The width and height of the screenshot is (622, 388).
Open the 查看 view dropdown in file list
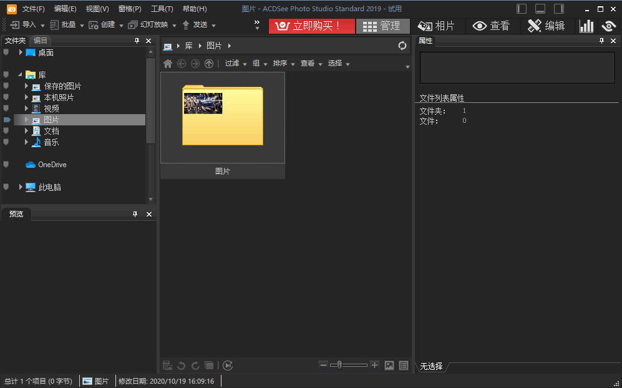click(311, 64)
